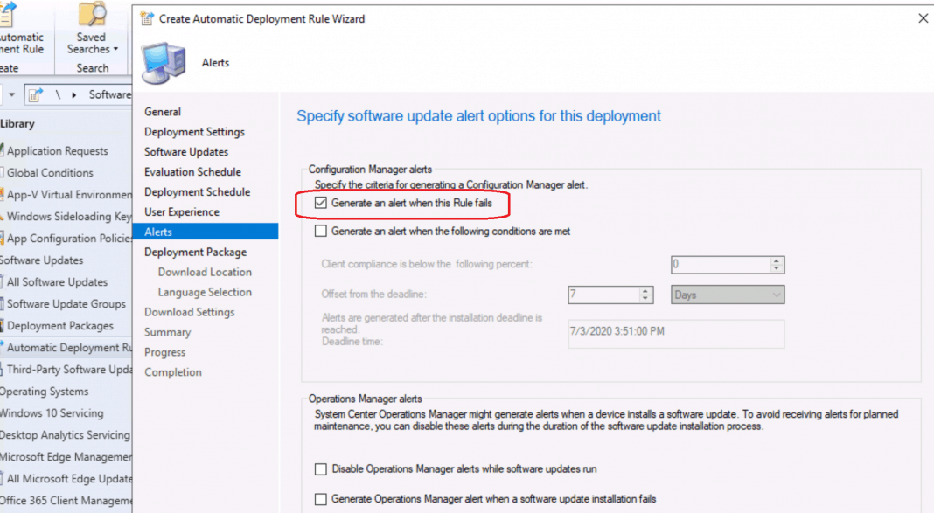Screen dimensions: 934x513
Task: Expand the Saved Searches dropdown arrow
Action: 115,50
